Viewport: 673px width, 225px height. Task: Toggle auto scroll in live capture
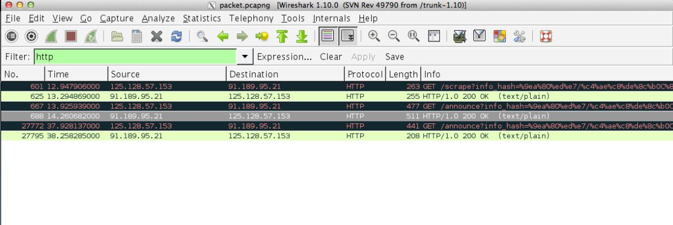[x=347, y=36]
